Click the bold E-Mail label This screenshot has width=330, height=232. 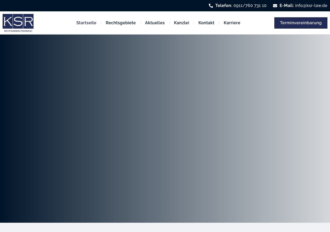coord(286,6)
